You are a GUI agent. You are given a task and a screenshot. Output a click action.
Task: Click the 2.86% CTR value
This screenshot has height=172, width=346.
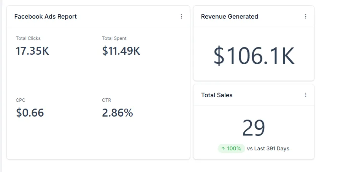117,113
